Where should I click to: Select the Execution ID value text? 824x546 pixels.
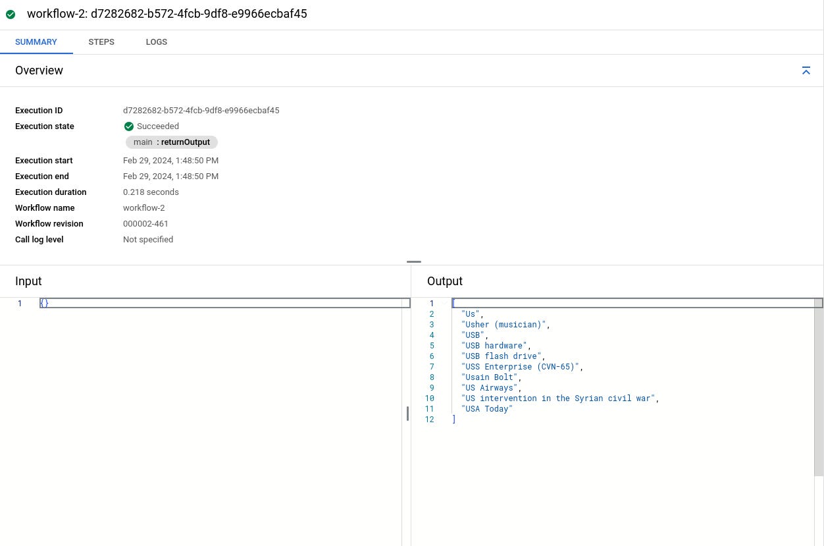point(201,111)
